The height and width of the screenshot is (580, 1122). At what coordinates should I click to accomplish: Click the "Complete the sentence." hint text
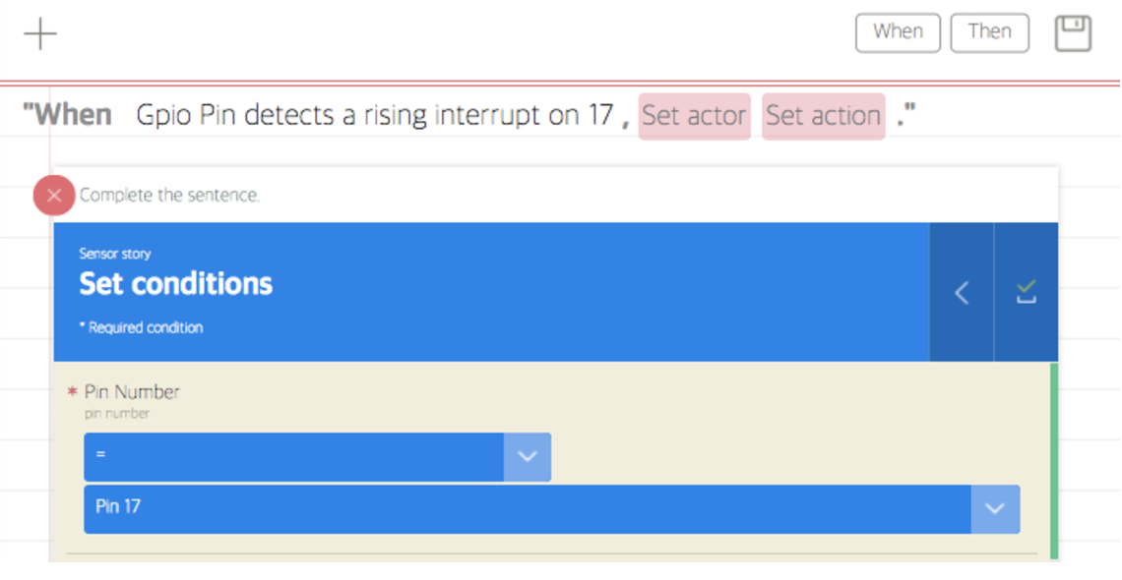(169, 195)
